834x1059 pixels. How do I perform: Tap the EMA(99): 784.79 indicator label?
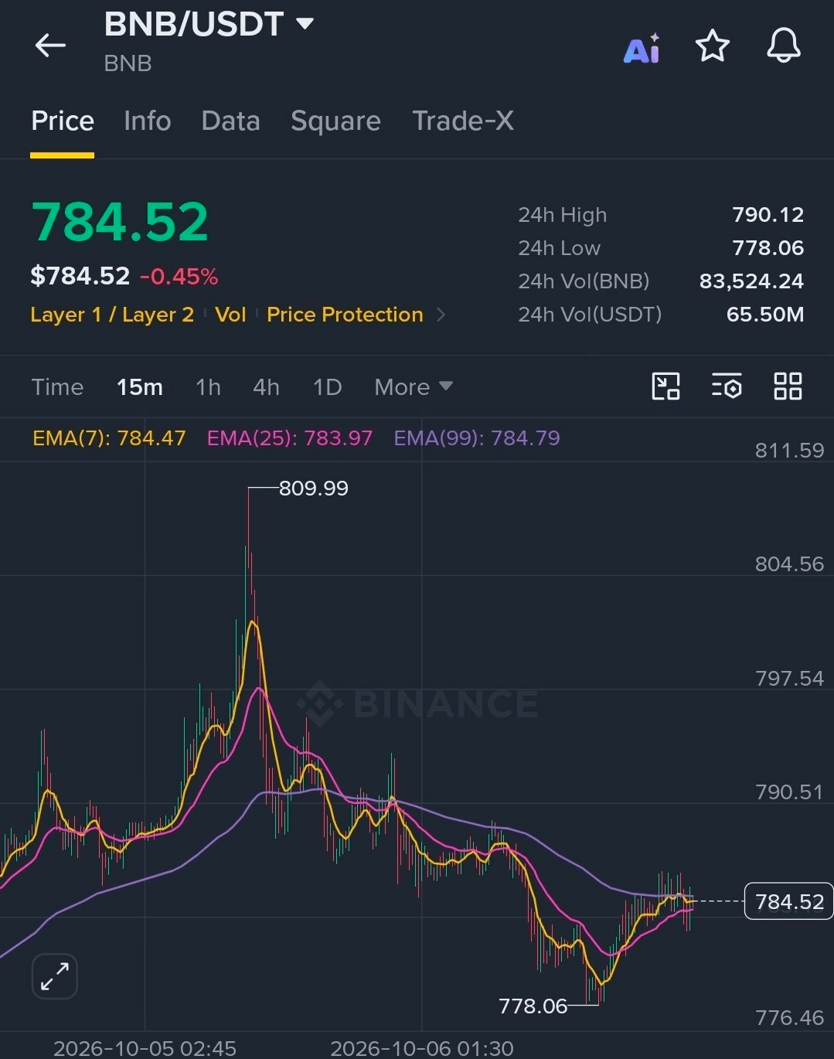click(x=477, y=438)
